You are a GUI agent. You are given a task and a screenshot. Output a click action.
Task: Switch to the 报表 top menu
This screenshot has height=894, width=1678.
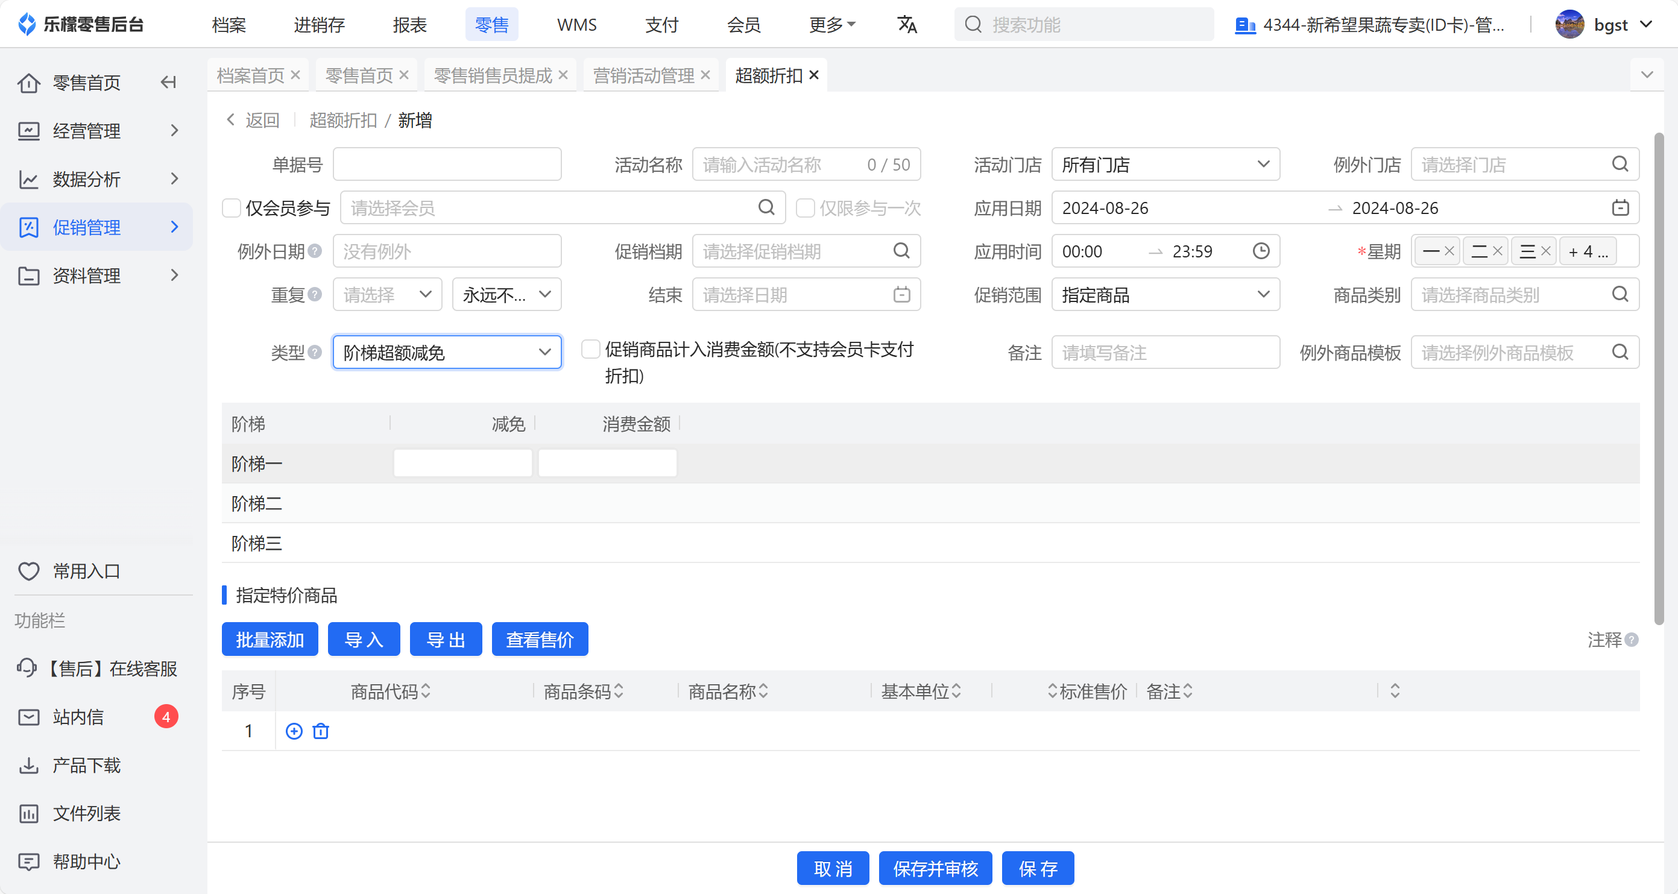click(410, 25)
